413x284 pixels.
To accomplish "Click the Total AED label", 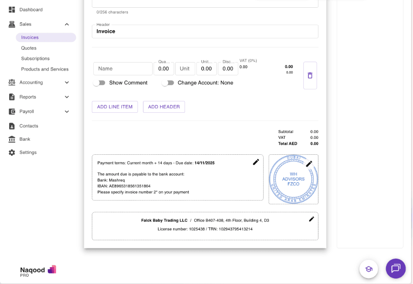I will [x=288, y=144].
